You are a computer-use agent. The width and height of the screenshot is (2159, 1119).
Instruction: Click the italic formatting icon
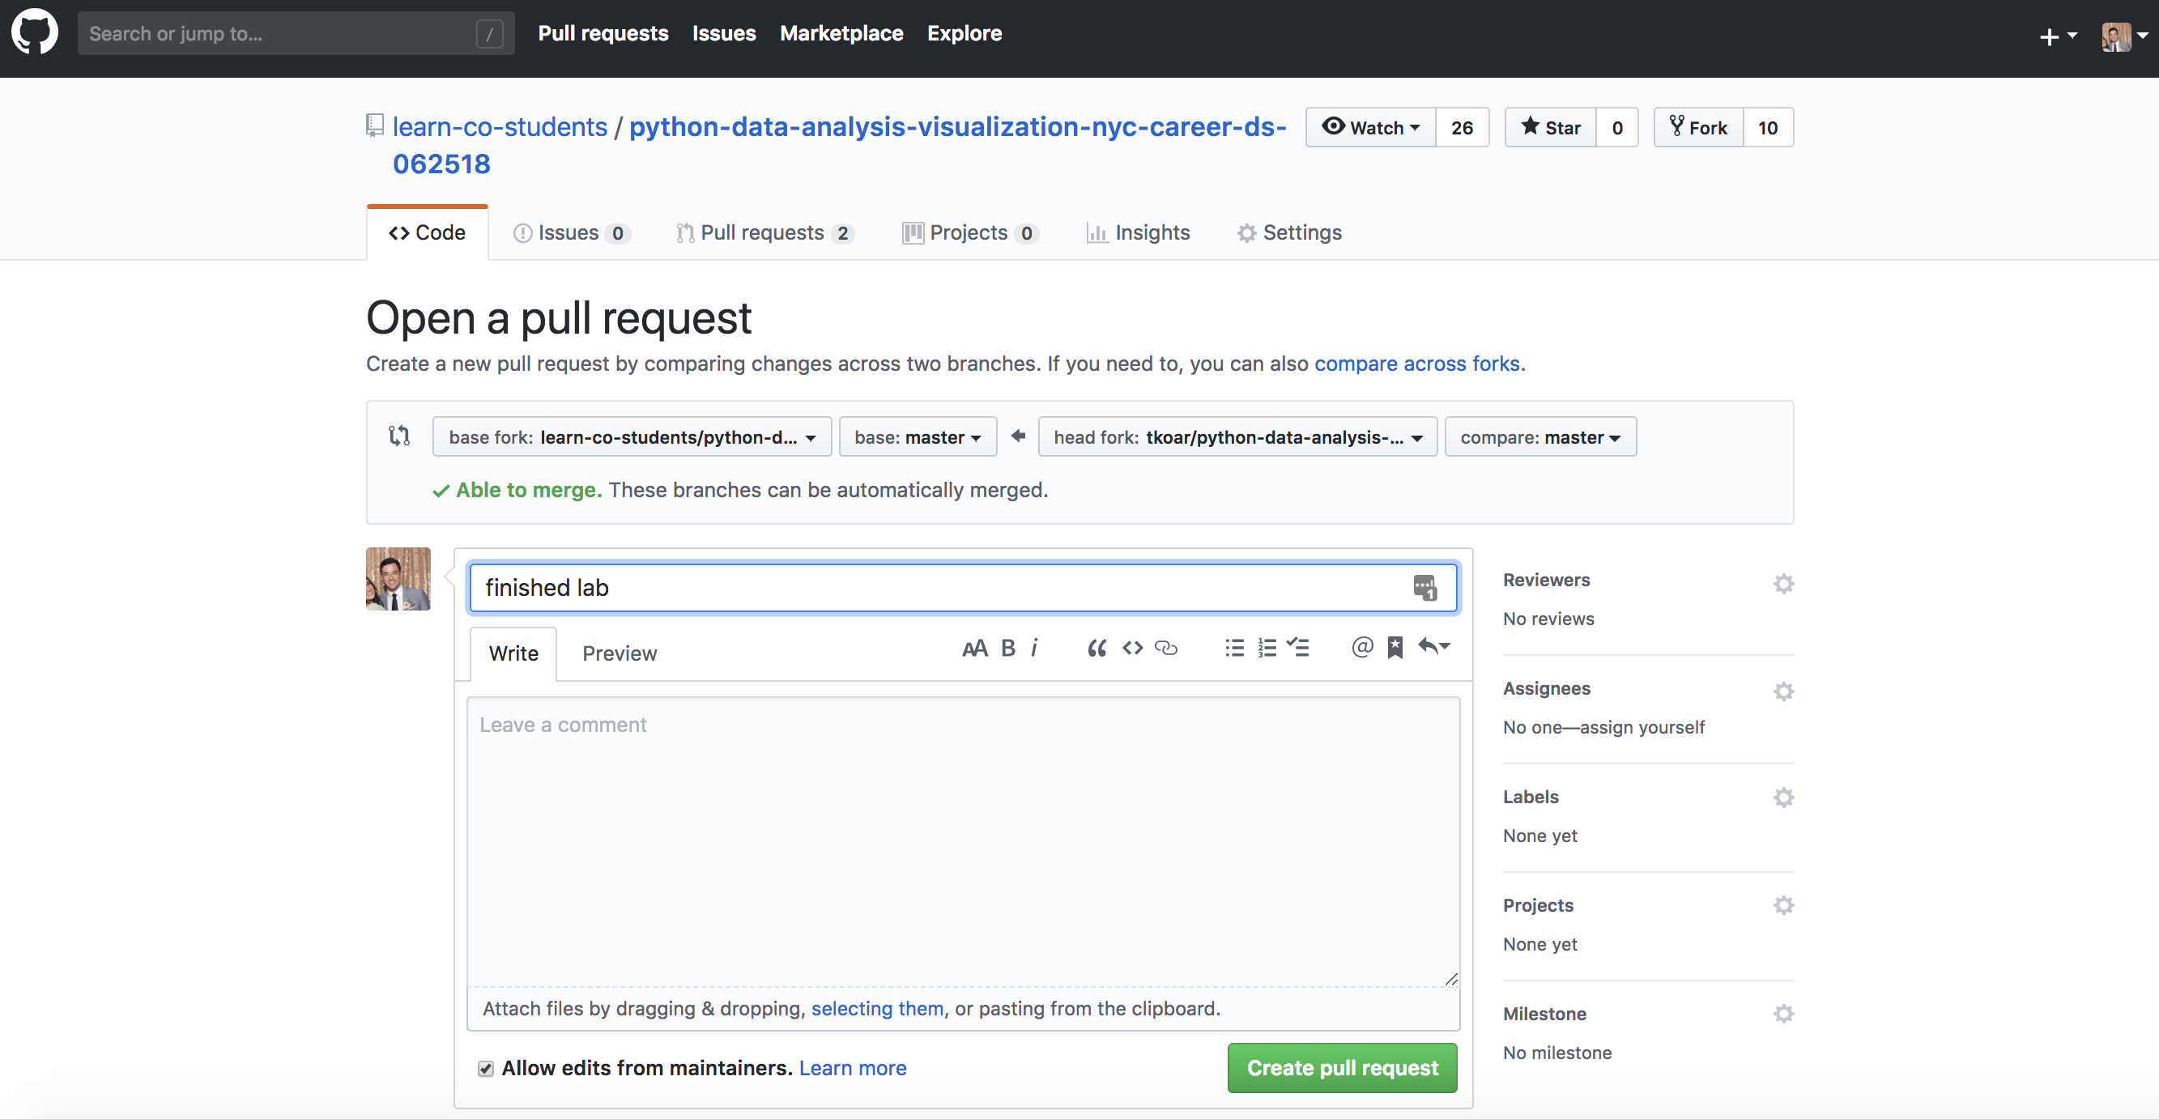coord(1034,648)
